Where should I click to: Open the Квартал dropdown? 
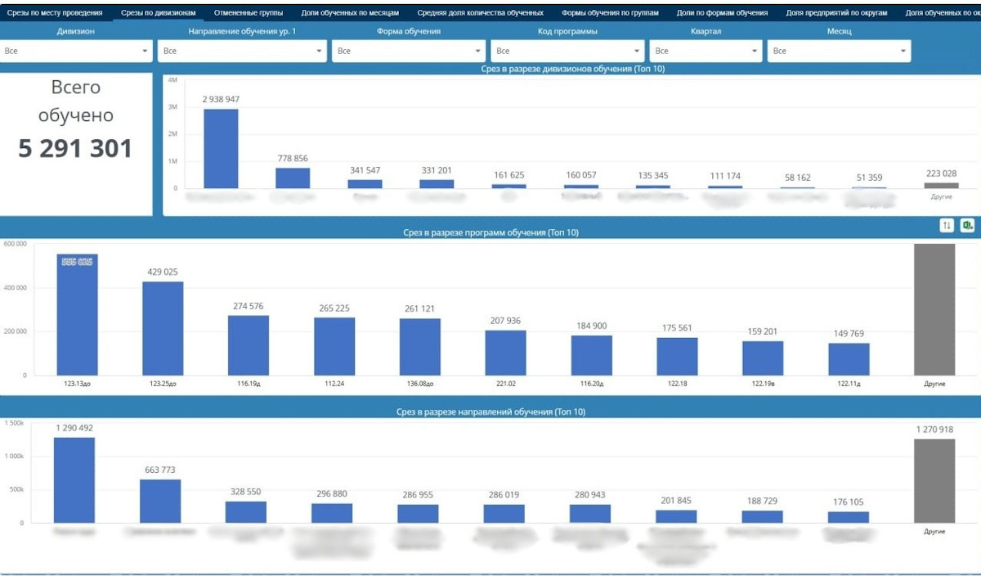[706, 51]
